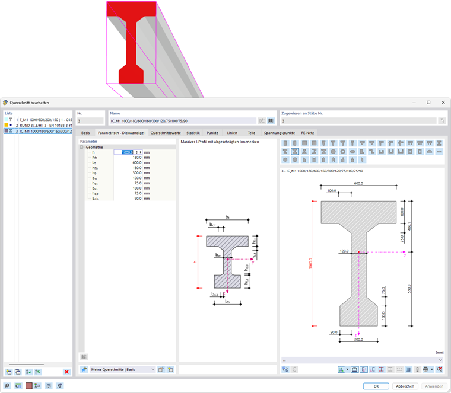Select list row 3 IC_M1 1000/180/600
The width and height of the screenshot is (451, 393).
38,131
